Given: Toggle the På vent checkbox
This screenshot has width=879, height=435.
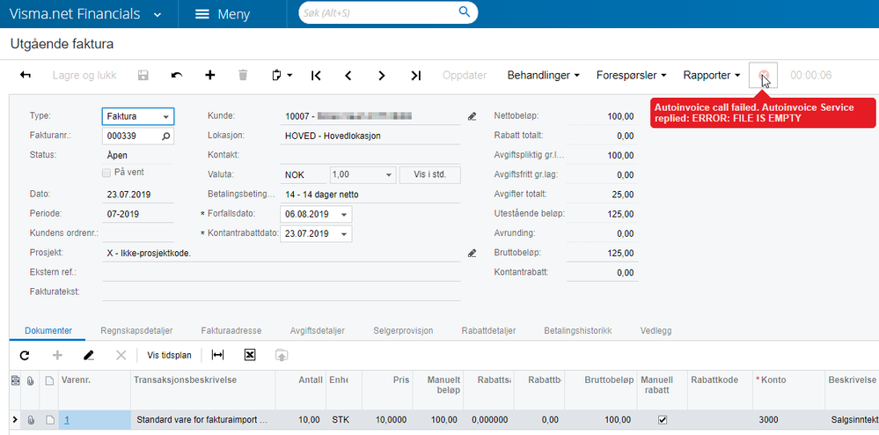Looking at the screenshot, I should [x=106, y=173].
